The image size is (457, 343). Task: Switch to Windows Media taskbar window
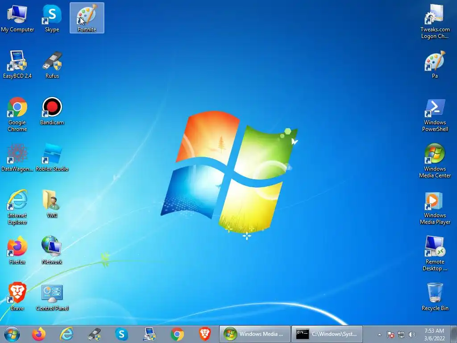[x=255, y=334]
